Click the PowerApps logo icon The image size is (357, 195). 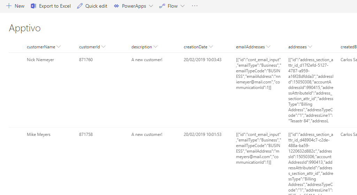point(116,6)
